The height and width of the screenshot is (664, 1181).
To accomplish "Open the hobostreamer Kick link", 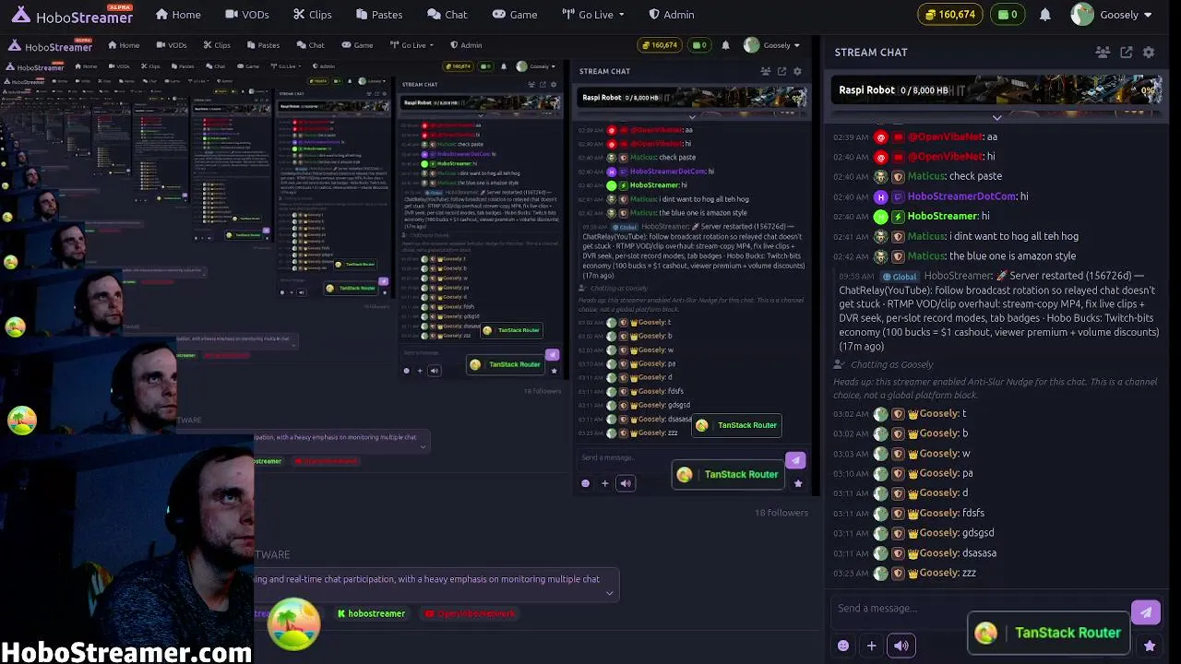I will tap(371, 614).
